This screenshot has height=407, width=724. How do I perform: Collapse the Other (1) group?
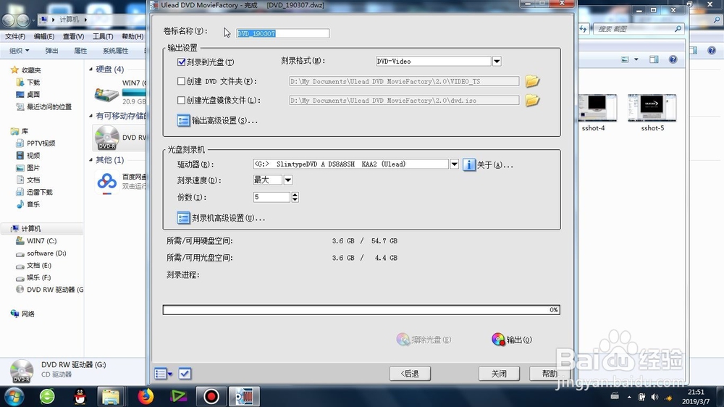click(x=91, y=160)
